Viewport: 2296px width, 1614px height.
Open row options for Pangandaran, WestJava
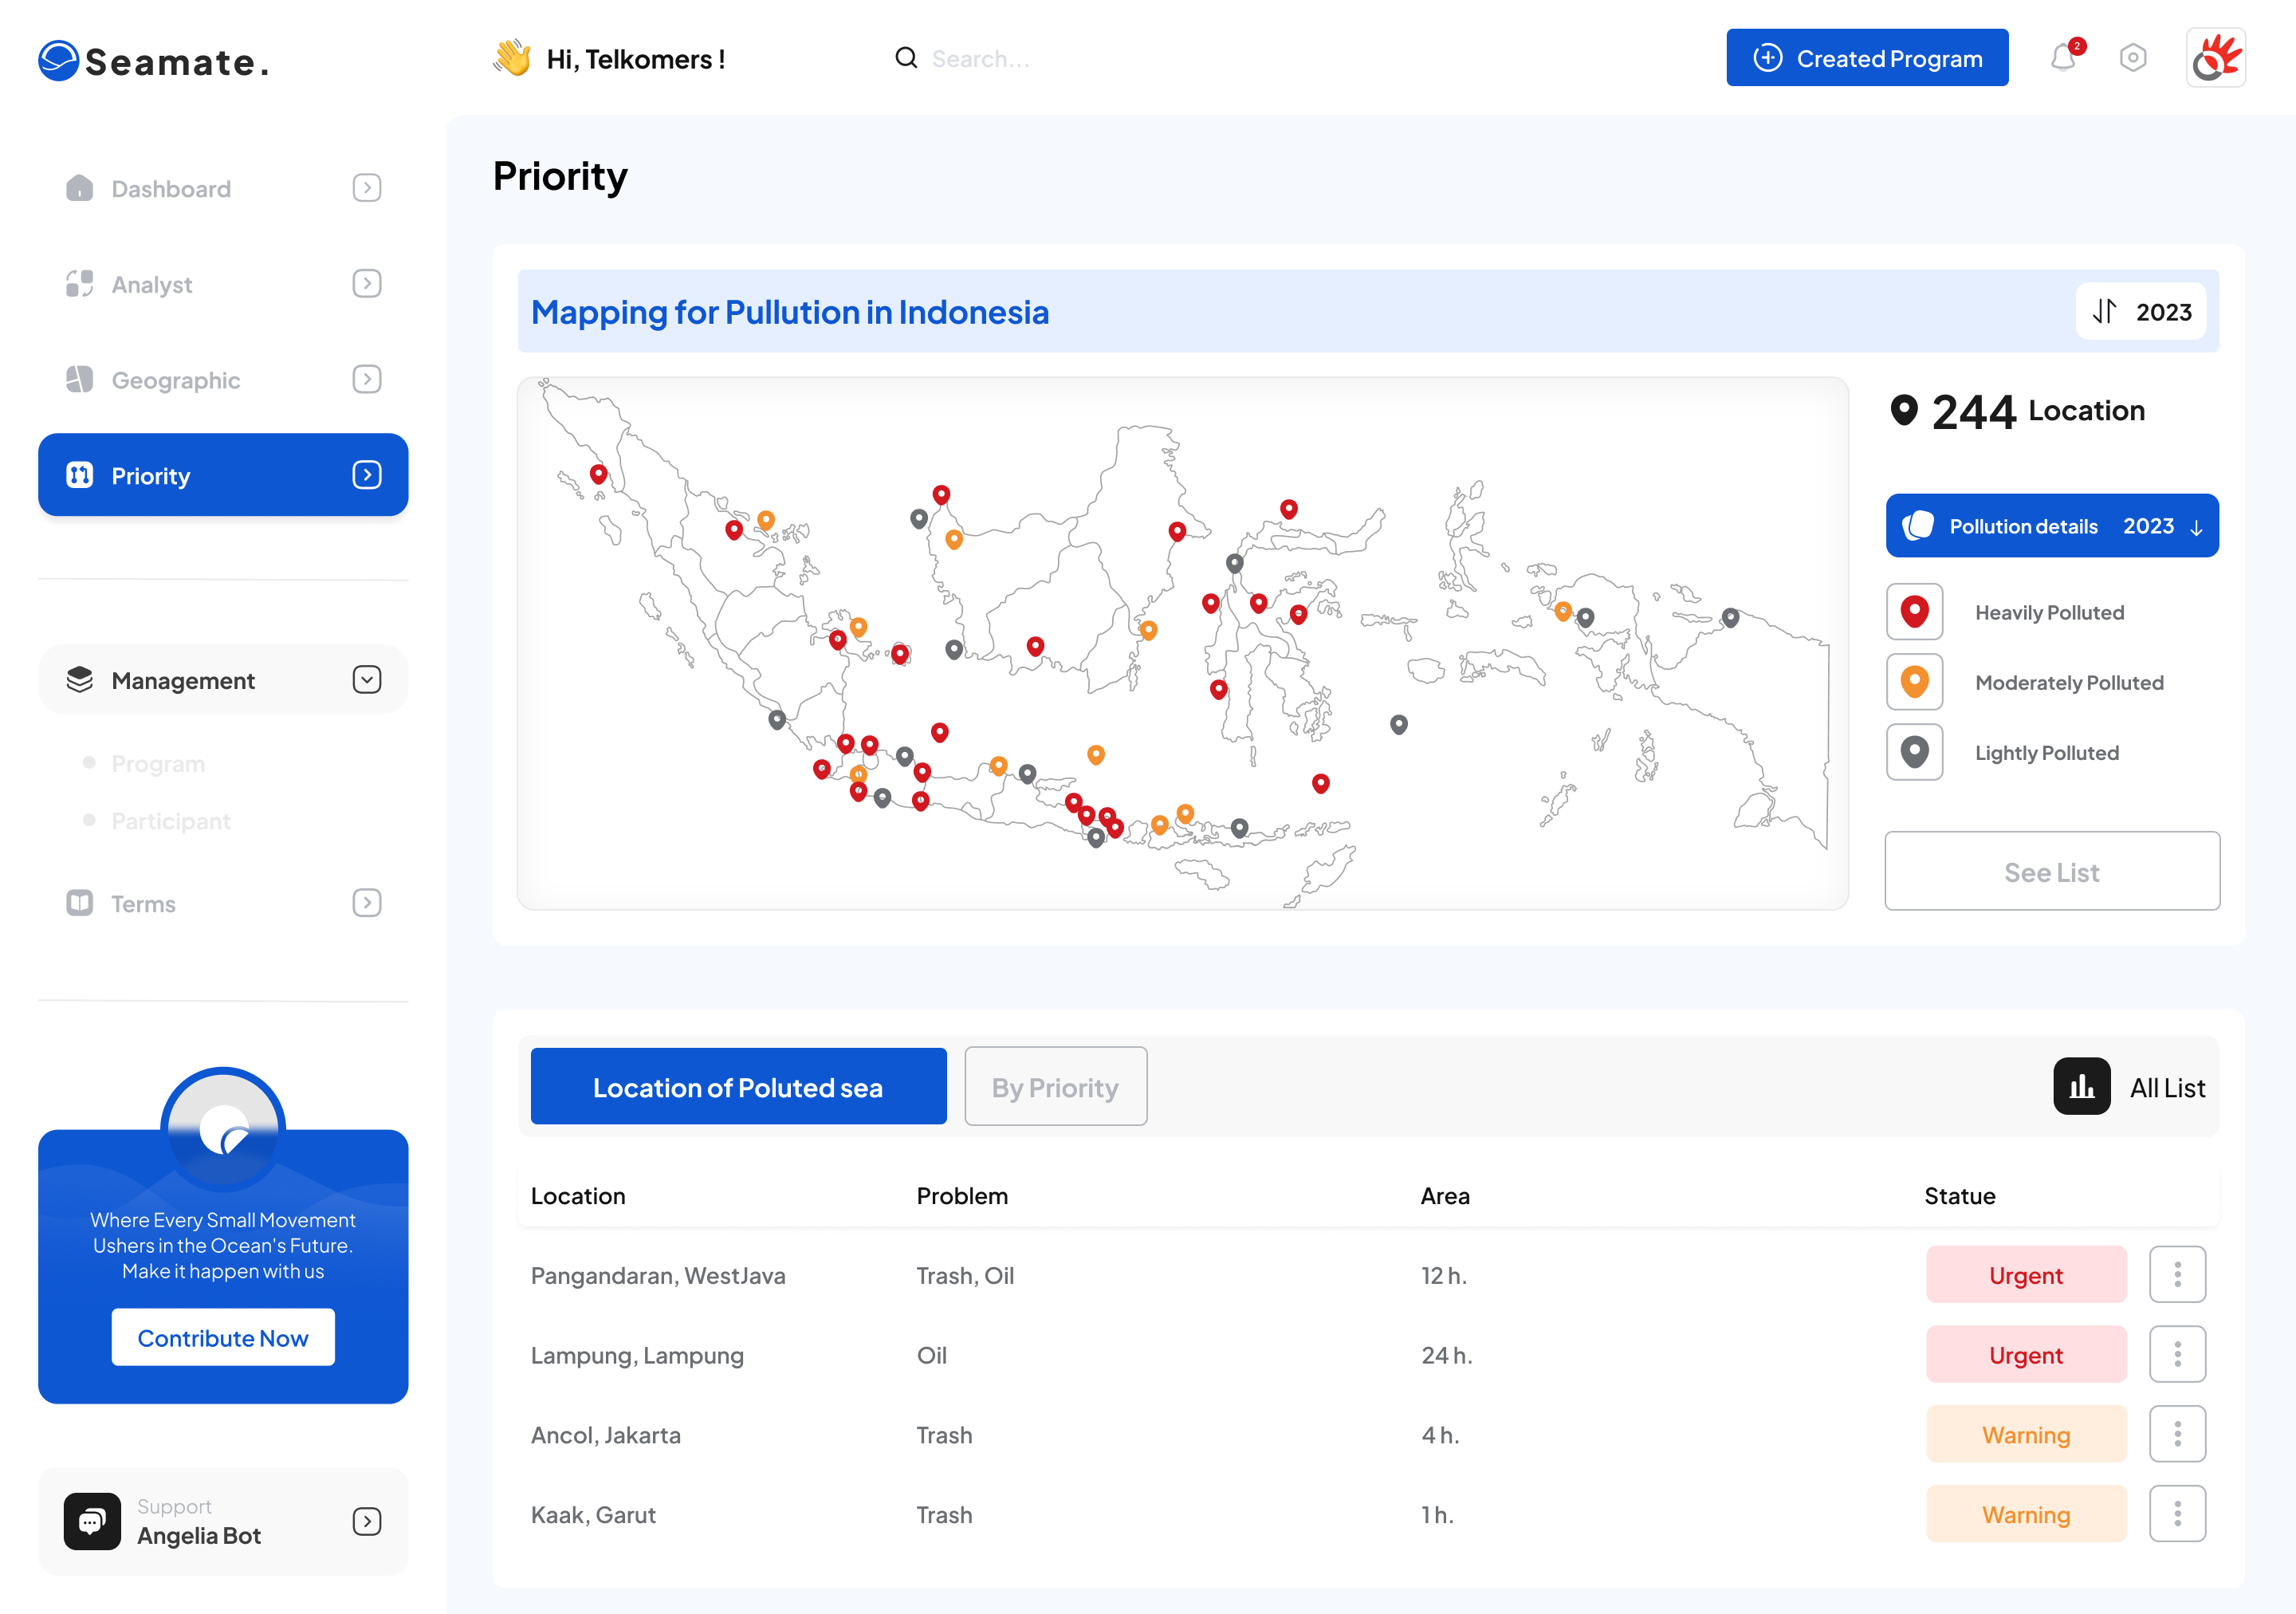tap(2177, 1274)
